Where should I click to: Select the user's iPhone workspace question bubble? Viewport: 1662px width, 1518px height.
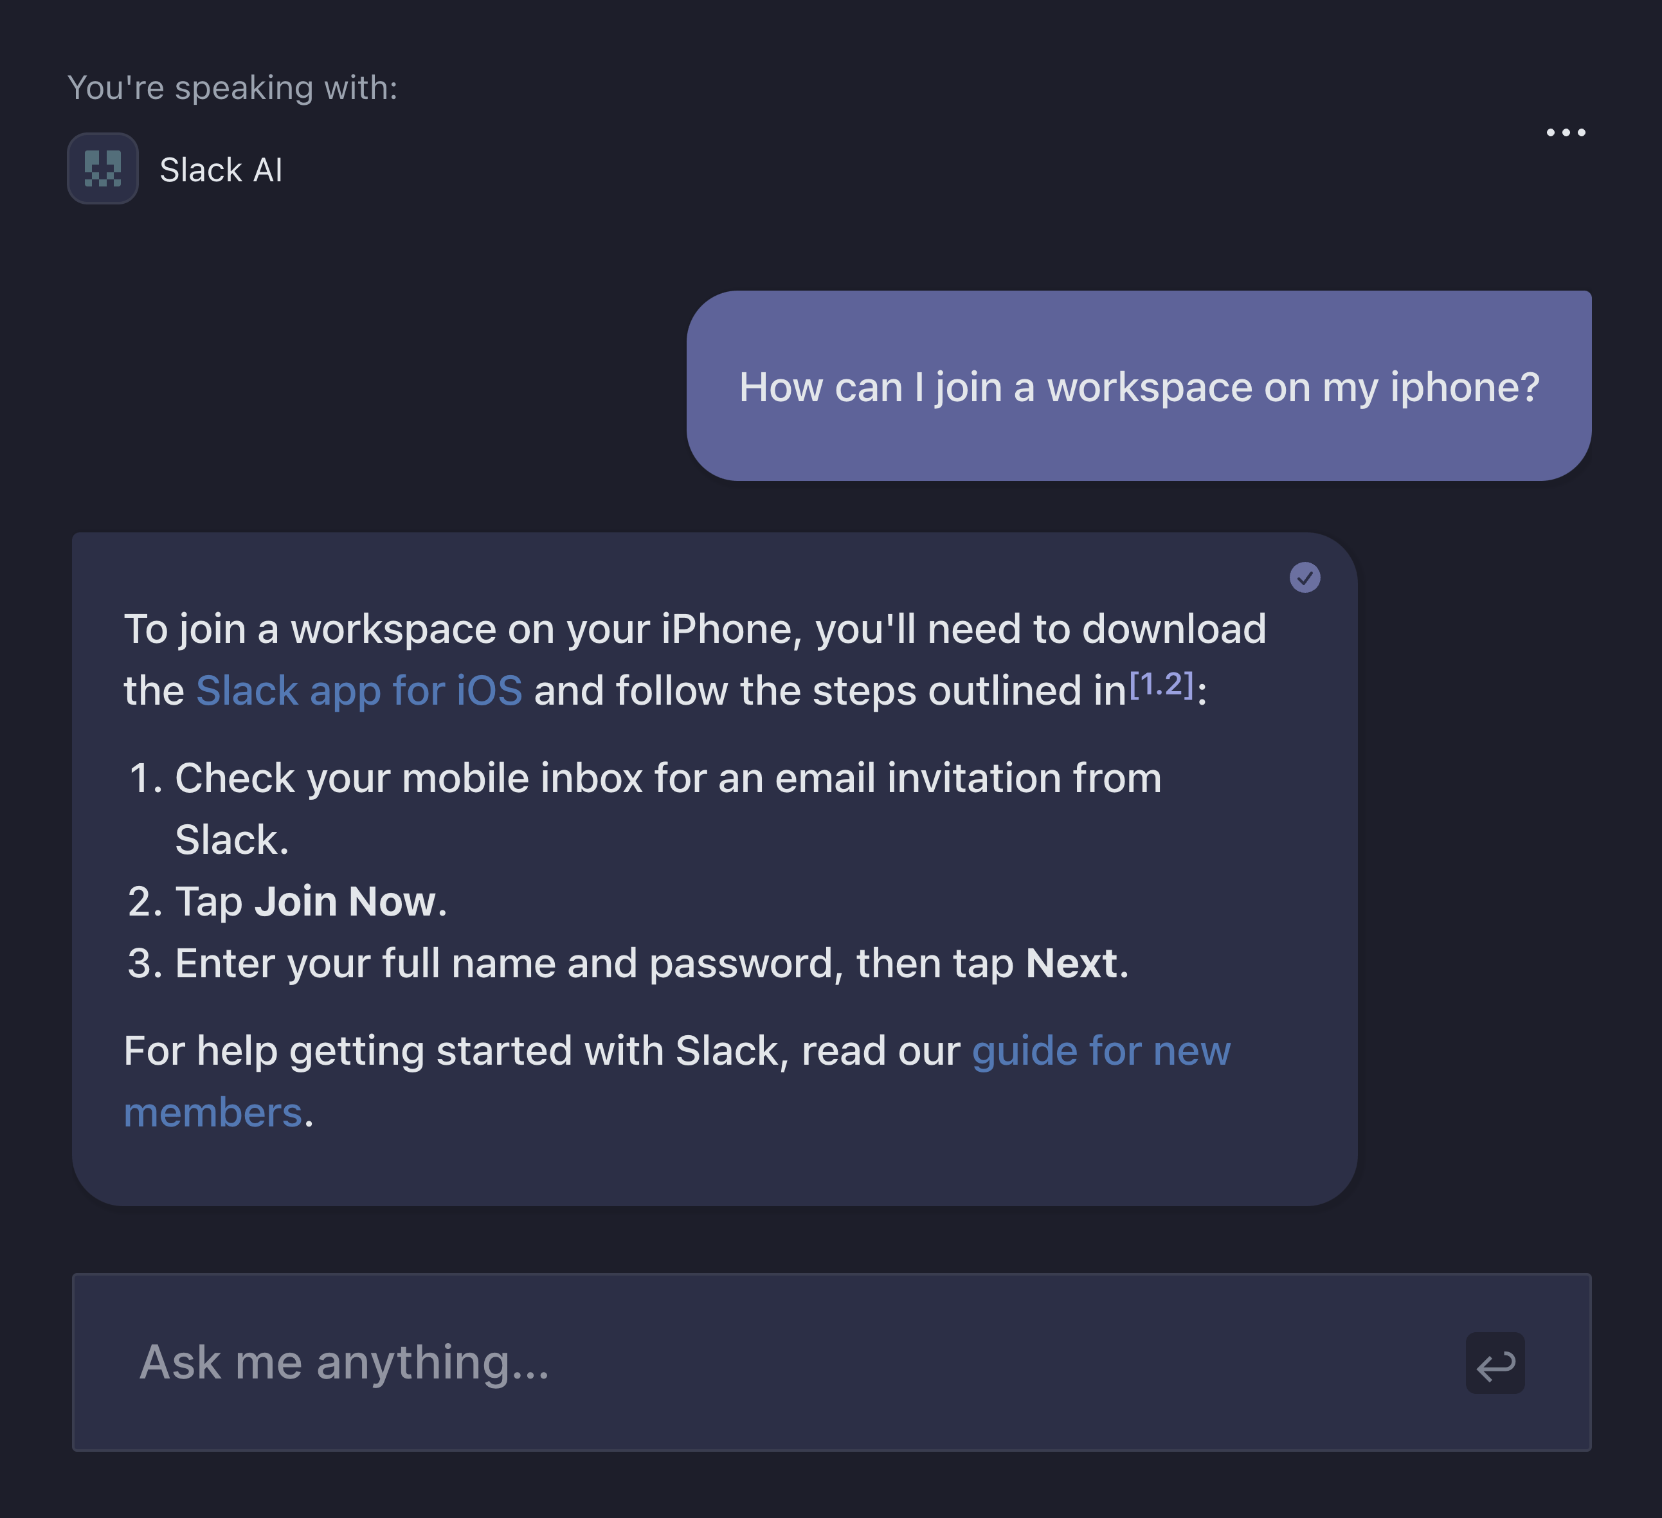[x=1137, y=386]
